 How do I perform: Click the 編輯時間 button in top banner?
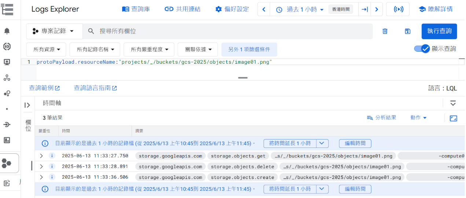(355, 143)
